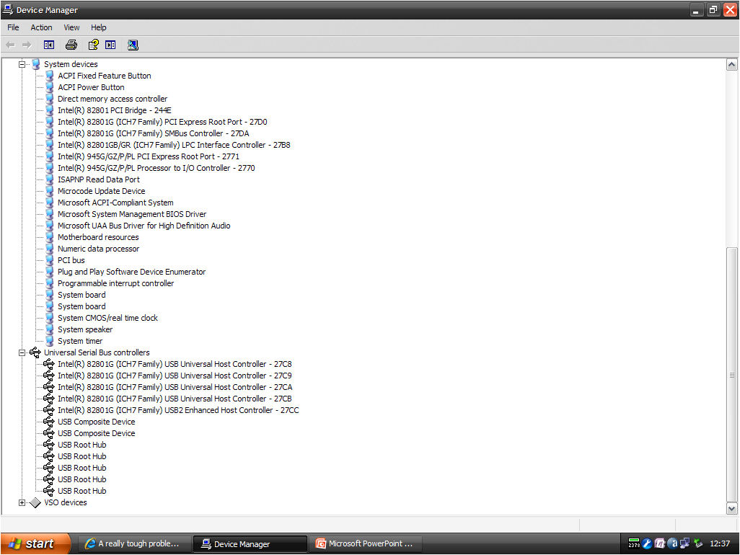This screenshot has height=555, width=740.
Task: Select Microcode Update Device
Action: (x=102, y=191)
